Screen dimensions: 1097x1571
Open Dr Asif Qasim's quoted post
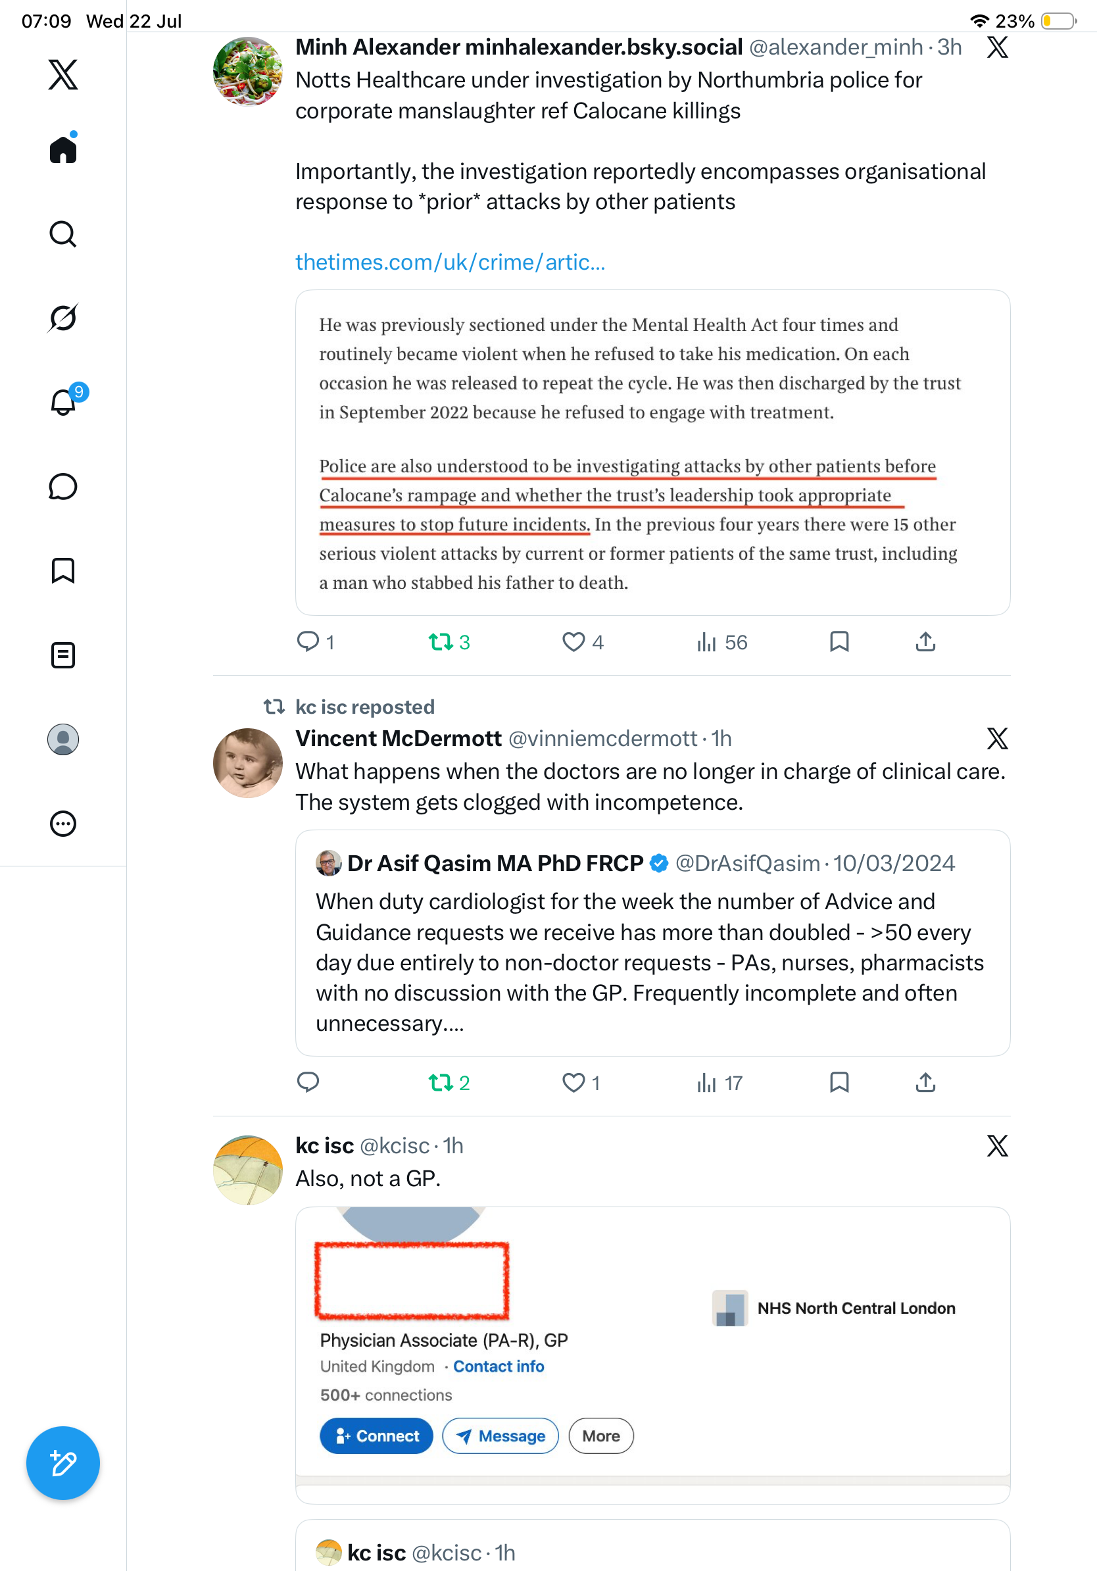coord(652,943)
